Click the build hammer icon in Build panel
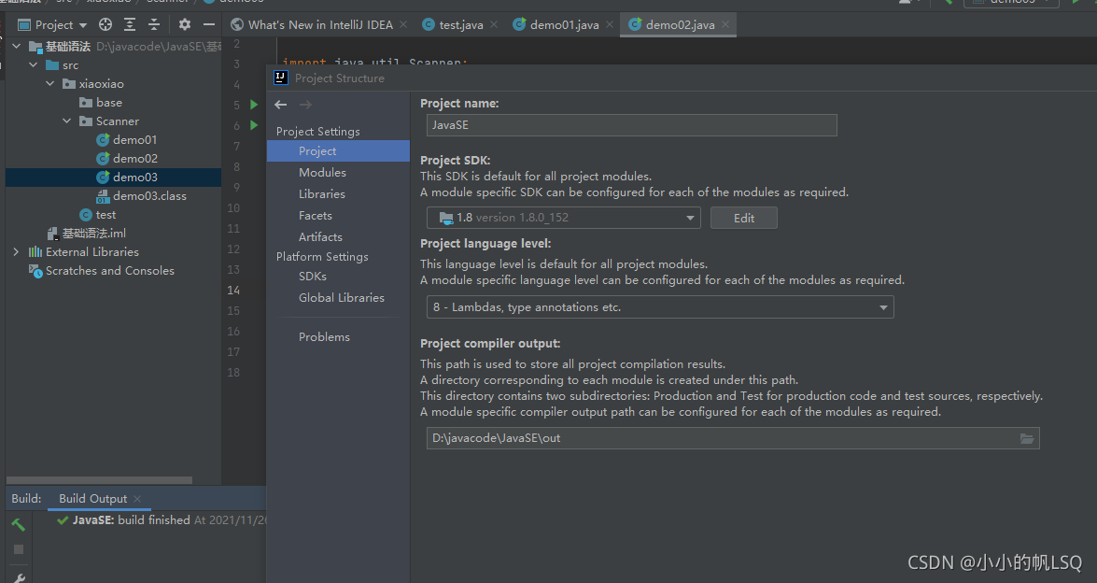Viewport: 1097px width, 583px height. pyautogui.click(x=19, y=523)
